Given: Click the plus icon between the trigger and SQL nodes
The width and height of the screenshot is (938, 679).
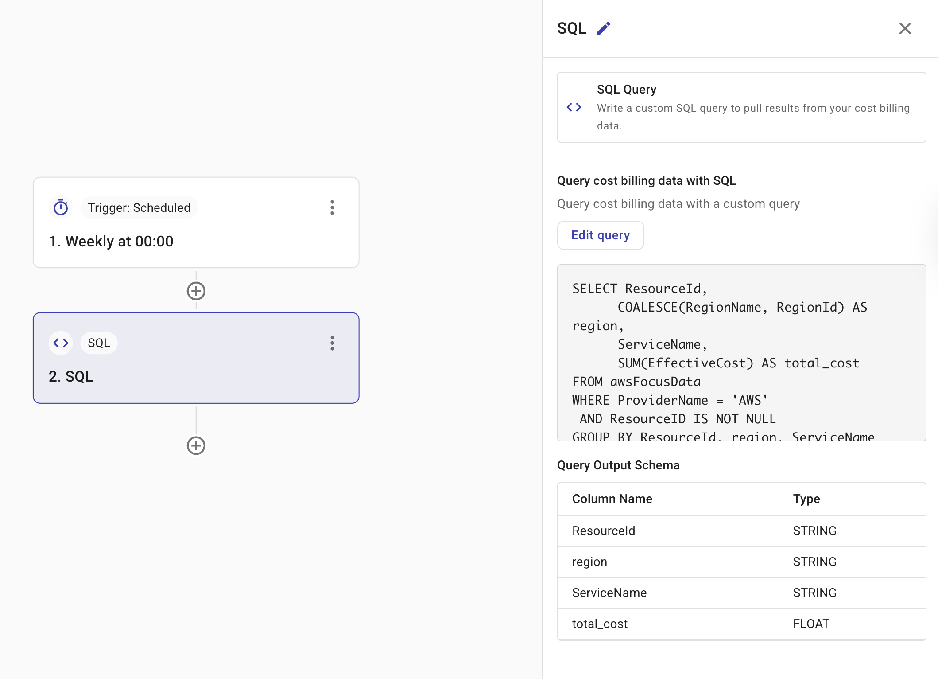Looking at the screenshot, I should click(196, 291).
